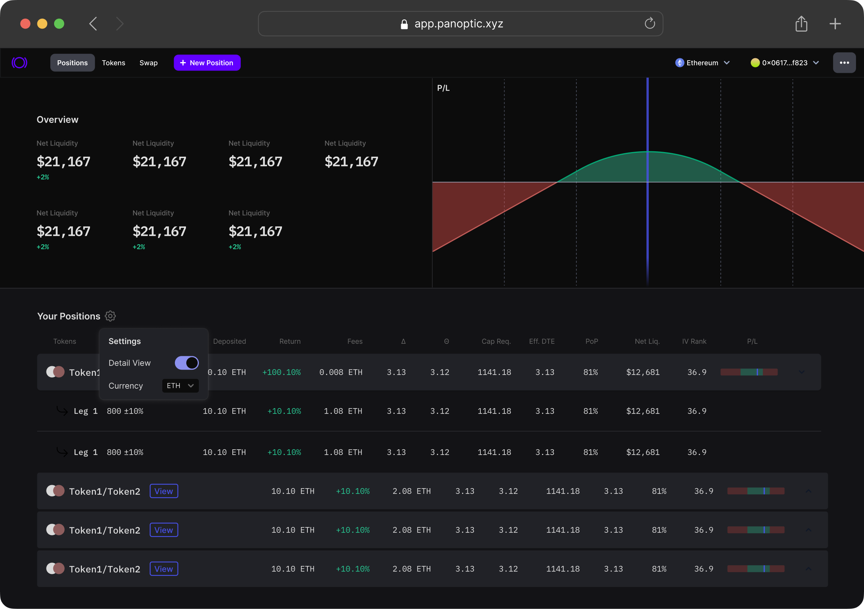Toggle the Detail View switch off
The width and height of the screenshot is (864, 609).
[187, 363]
